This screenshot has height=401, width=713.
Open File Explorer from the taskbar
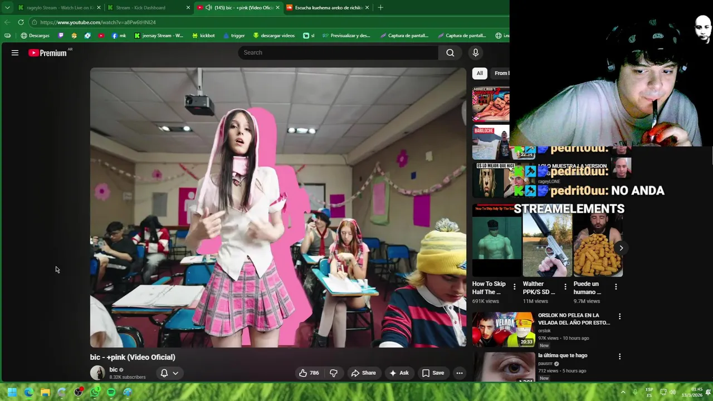pyautogui.click(x=45, y=392)
